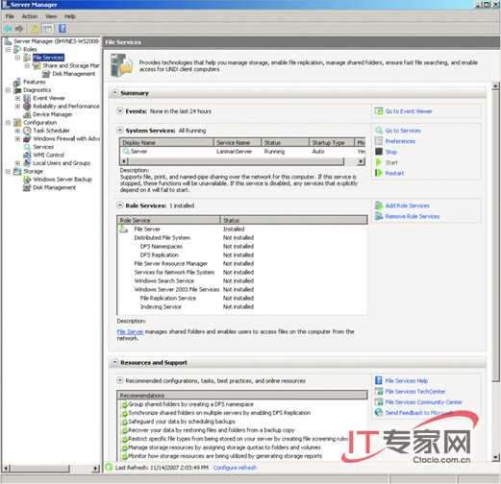
Task: Click the Back arrow toolbar icon
Action: [8, 29]
